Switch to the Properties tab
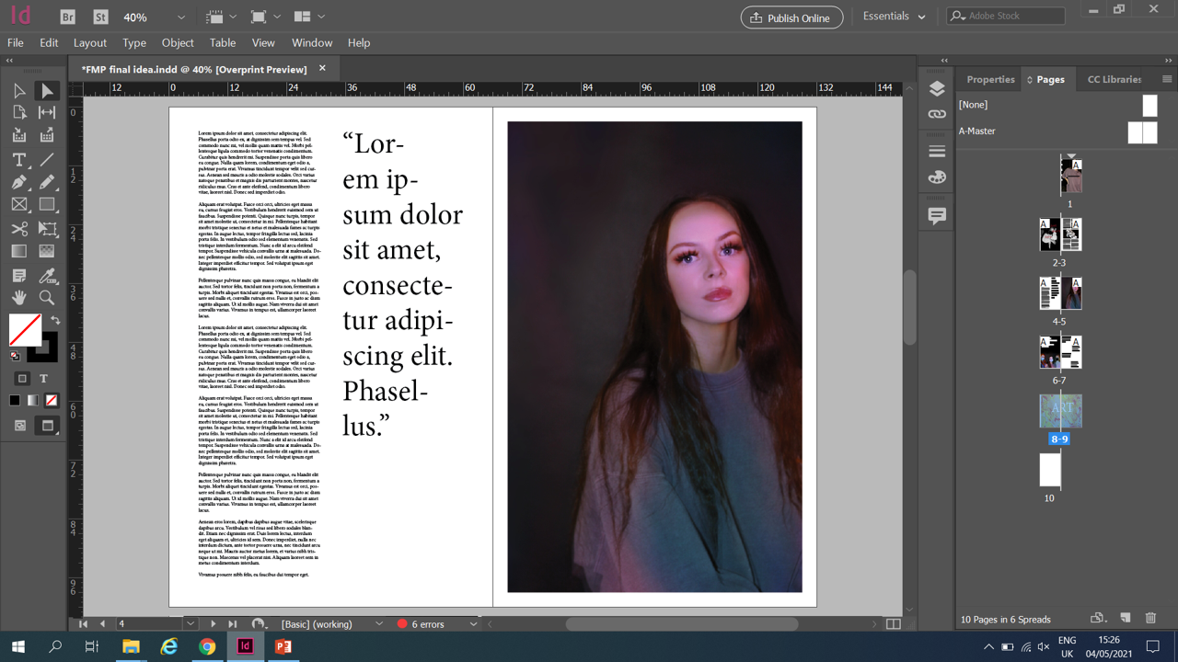 click(x=990, y=79)
